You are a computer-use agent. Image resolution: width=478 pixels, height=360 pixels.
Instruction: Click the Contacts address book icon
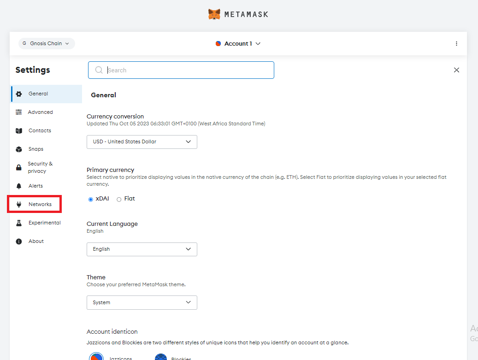(x=19, y=130)
